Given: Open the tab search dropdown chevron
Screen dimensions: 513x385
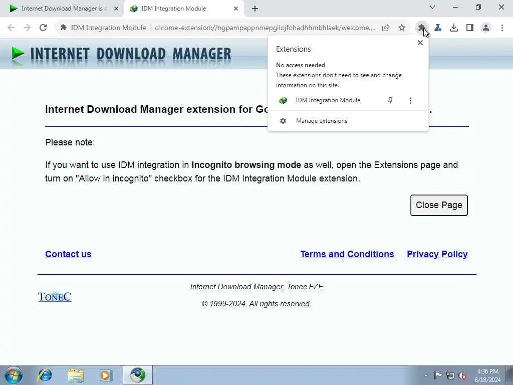Looking at the screenshot, I should coord(432,7).
